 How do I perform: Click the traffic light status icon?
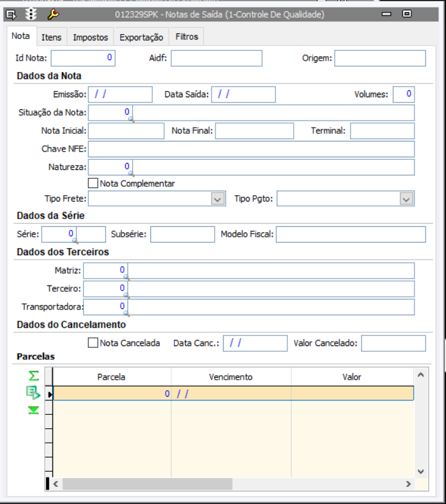[31, 14]
